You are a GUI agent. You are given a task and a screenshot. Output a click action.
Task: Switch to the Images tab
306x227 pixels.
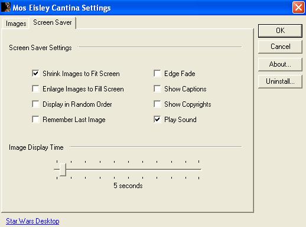tap(16, 24)
